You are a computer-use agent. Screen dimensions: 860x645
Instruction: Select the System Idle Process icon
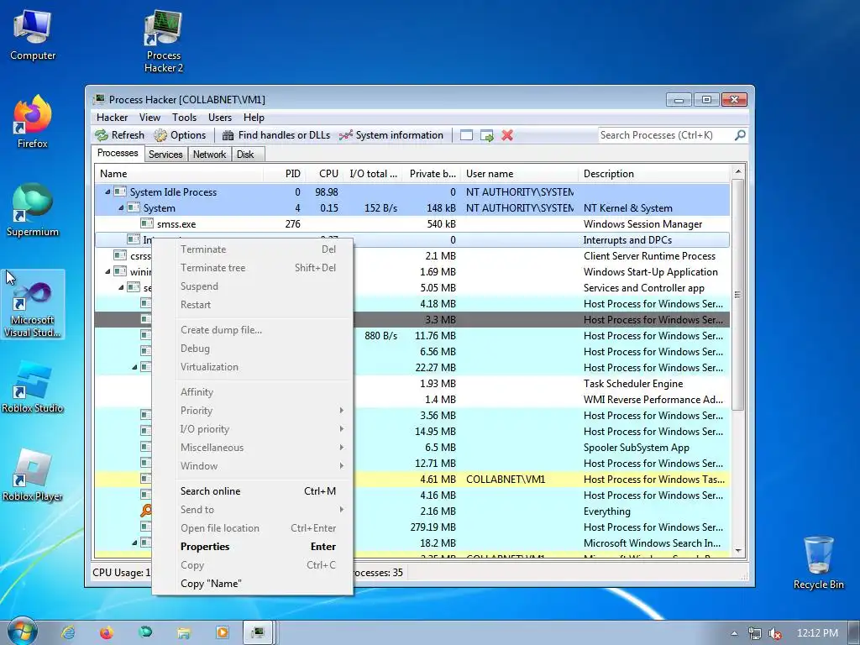[x=120, y=192]
